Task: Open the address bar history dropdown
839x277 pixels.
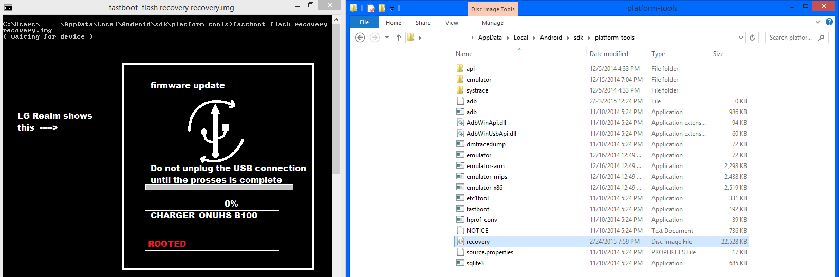Action: pyautogui.click(x=740, y=38)
